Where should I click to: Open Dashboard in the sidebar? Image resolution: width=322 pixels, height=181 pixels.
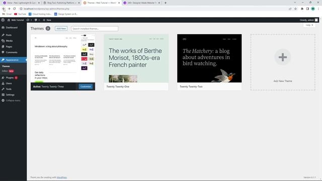[x=12, y=28]
